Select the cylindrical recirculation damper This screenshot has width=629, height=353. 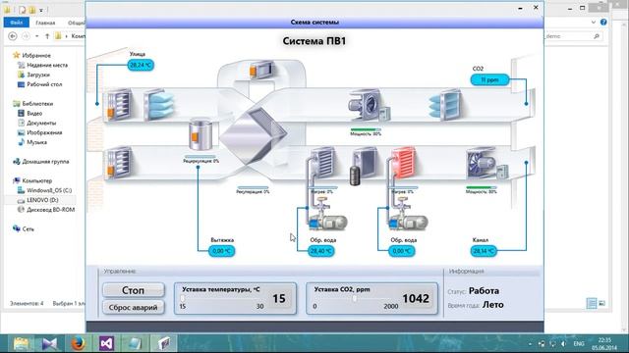200,134
